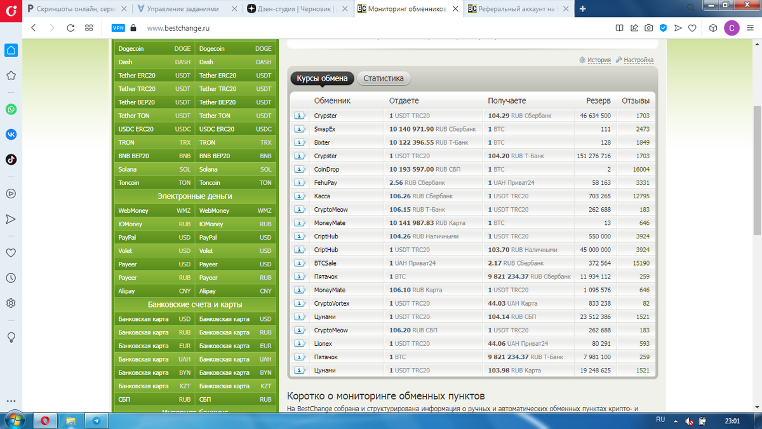Viewport: 762px width, 429px height.
Task: Reload the page with the refresh icon
Action: (70, 28)
